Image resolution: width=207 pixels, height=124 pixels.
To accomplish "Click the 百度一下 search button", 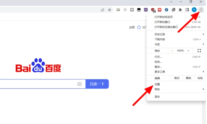I will pyautogui.click(x=97, y=84).
